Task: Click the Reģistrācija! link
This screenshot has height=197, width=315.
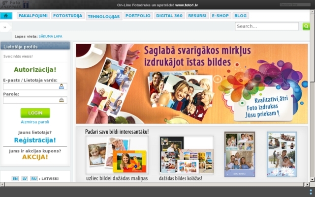Action: coord(35,140)
